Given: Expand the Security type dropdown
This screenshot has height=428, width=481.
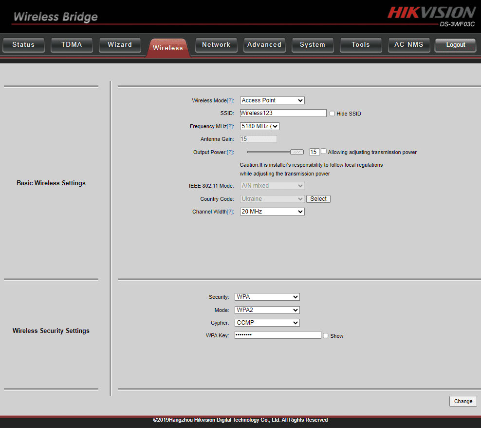Looking at the screenshot, I should 267,297.
